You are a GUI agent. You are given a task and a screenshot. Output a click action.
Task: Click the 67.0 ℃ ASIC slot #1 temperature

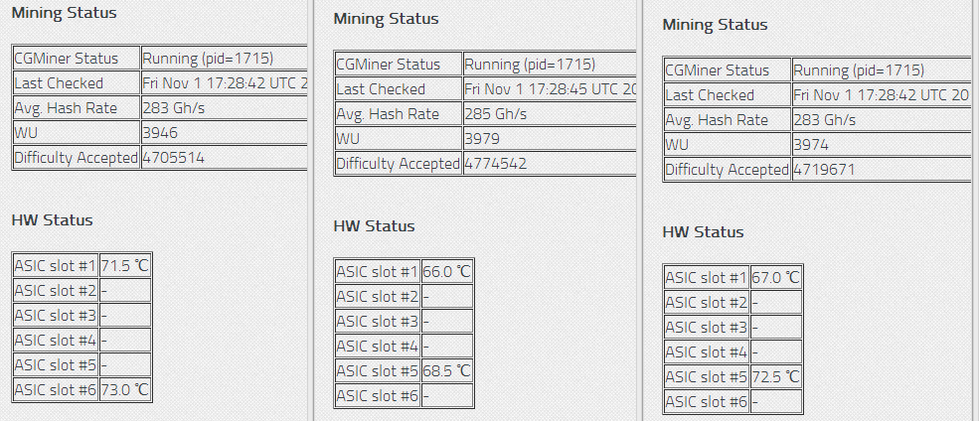click(x=776, y=278)
